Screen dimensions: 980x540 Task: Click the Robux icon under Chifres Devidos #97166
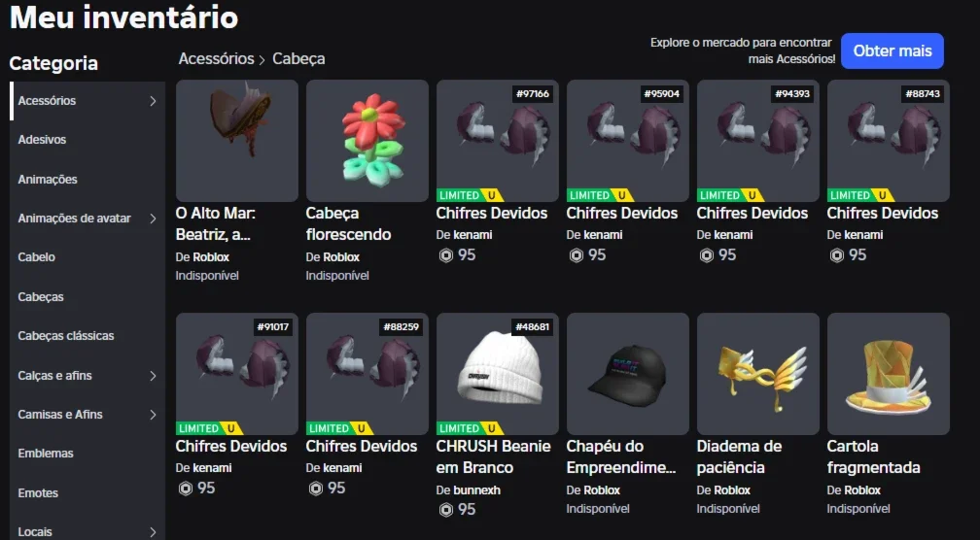(445, 255)
